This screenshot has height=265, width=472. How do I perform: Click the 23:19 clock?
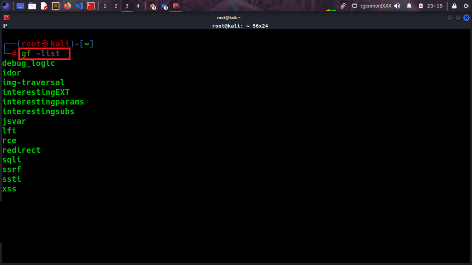(435, 6)
